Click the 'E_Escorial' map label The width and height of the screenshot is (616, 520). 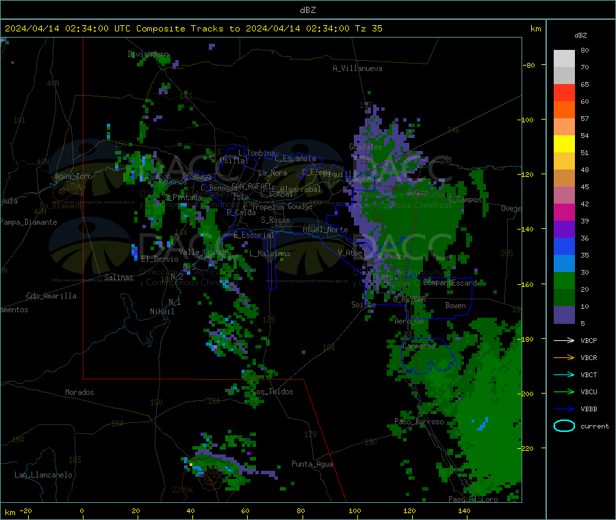[254, 235]
